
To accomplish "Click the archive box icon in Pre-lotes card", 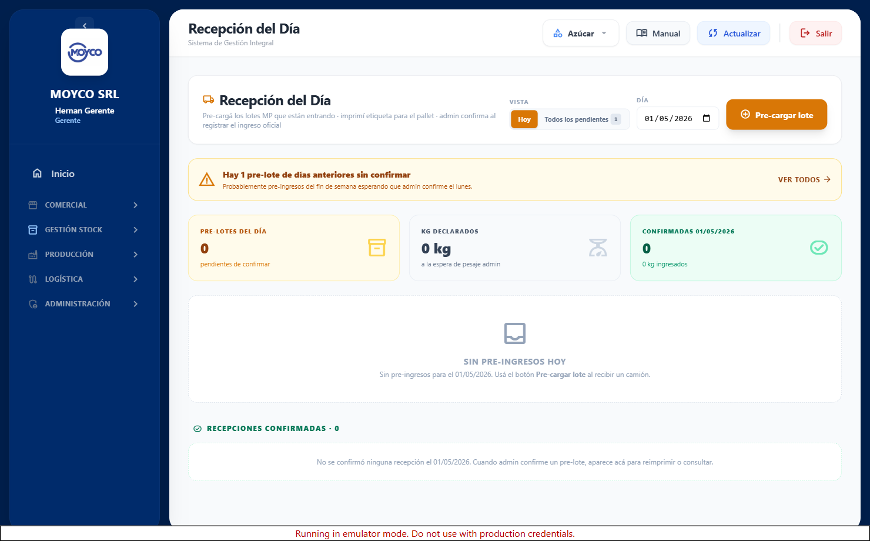I will pyautogui.click(x=377, y=248).
